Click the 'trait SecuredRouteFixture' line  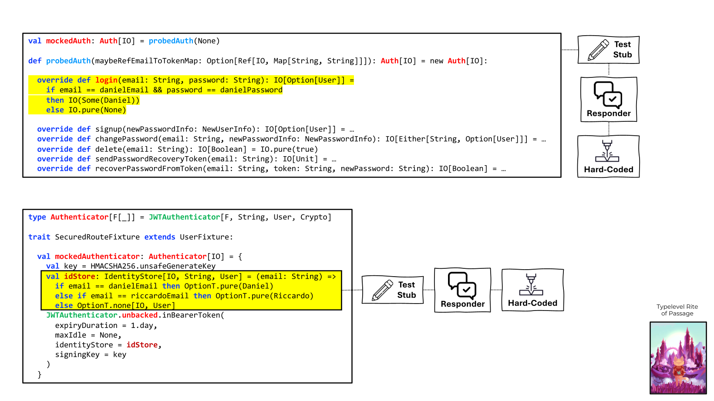pos(131,237)
